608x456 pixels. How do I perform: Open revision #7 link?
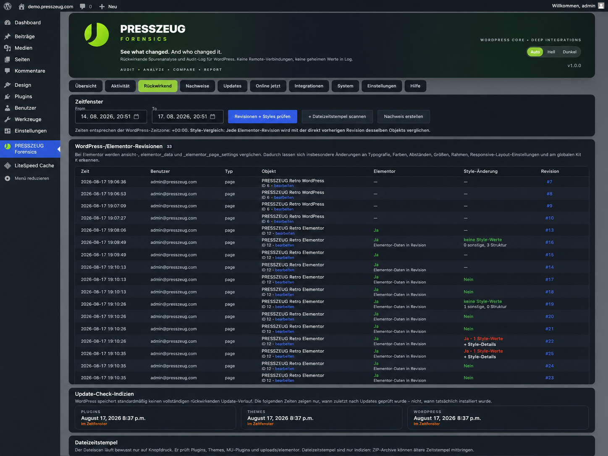tap(549, 182)
